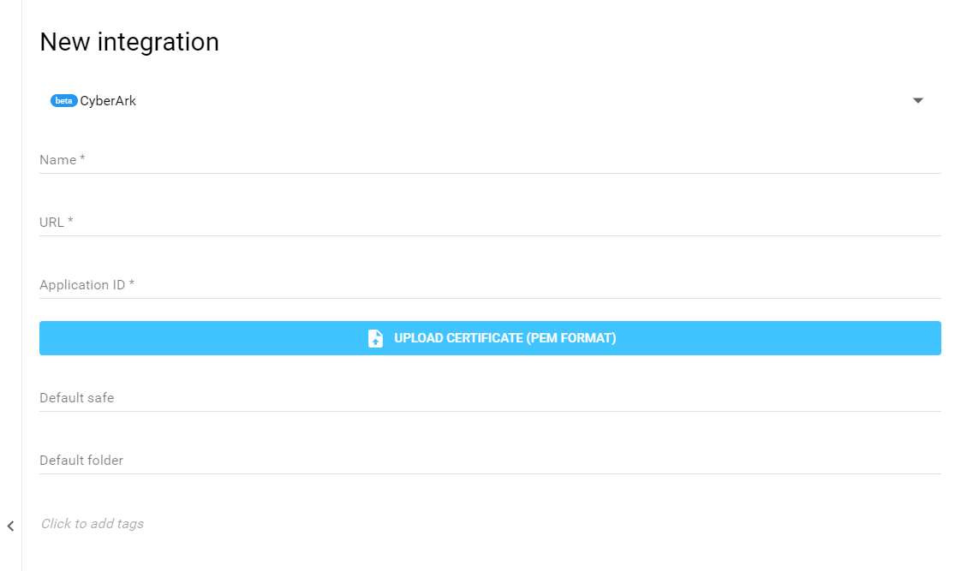Click the file upload icon
955x571 pixels.
pyautogui.click(x=375, y=338)
